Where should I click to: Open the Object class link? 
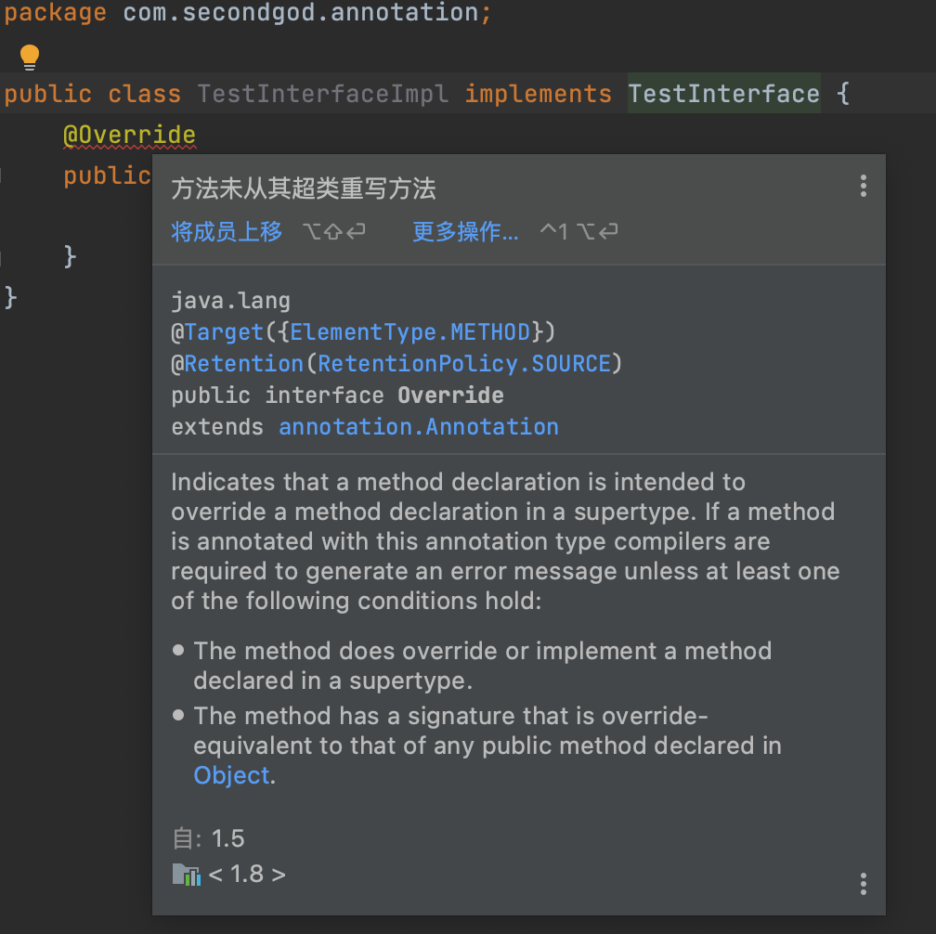point(231,775)
